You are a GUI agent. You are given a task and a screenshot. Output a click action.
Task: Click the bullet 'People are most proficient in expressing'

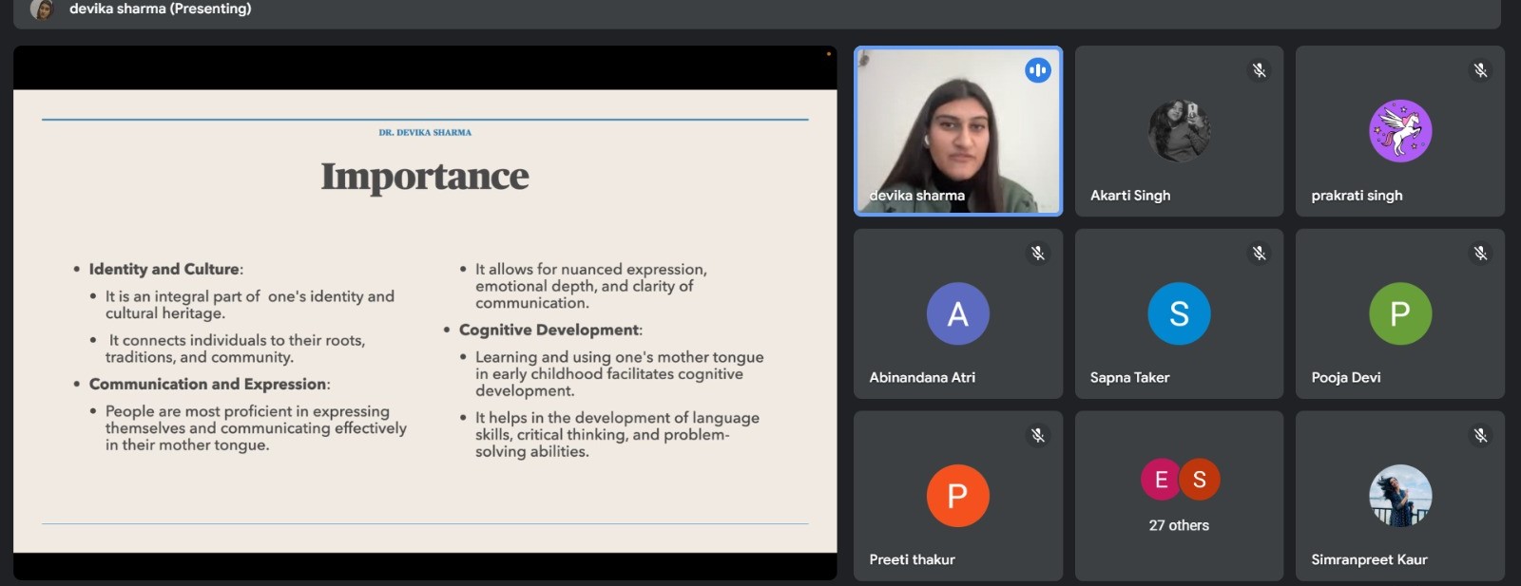tap(256, 428)
